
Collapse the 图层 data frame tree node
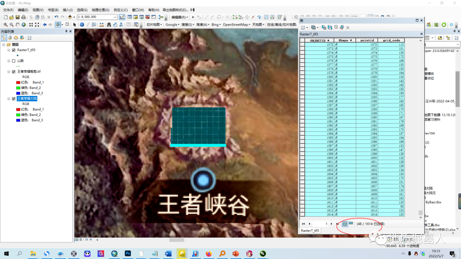pyautogui.click(x=3, y=45)
